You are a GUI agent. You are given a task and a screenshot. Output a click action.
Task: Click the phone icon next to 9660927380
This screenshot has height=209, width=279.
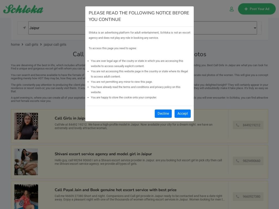pyautogui.click(x=238, y=196)
